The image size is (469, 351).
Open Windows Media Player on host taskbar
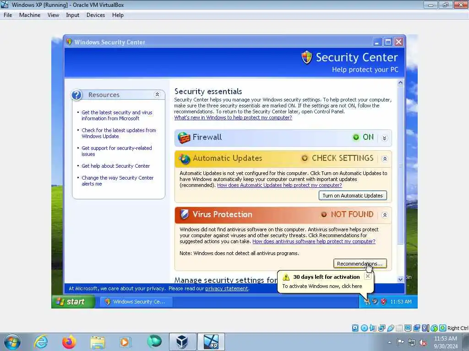click(125, 342)
